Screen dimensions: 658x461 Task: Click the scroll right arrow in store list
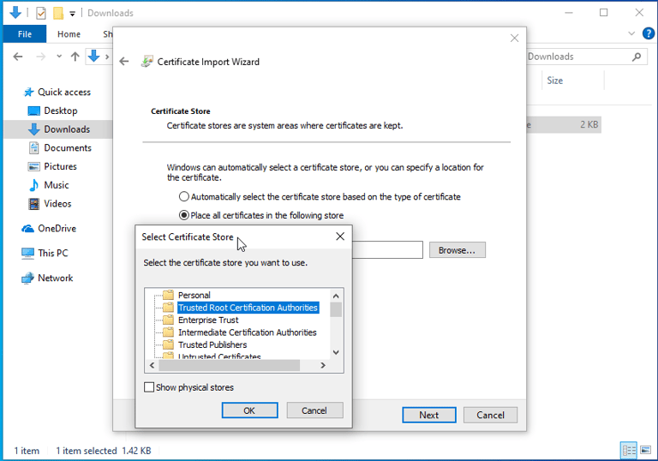[x=323, y=365]
